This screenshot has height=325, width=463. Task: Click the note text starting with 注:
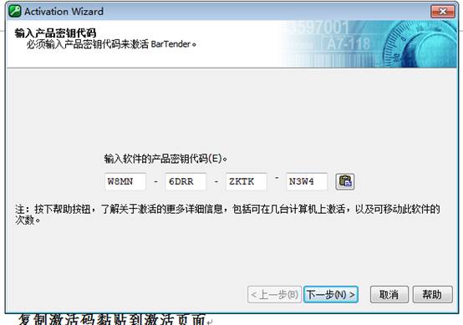(x=227, y=215)
